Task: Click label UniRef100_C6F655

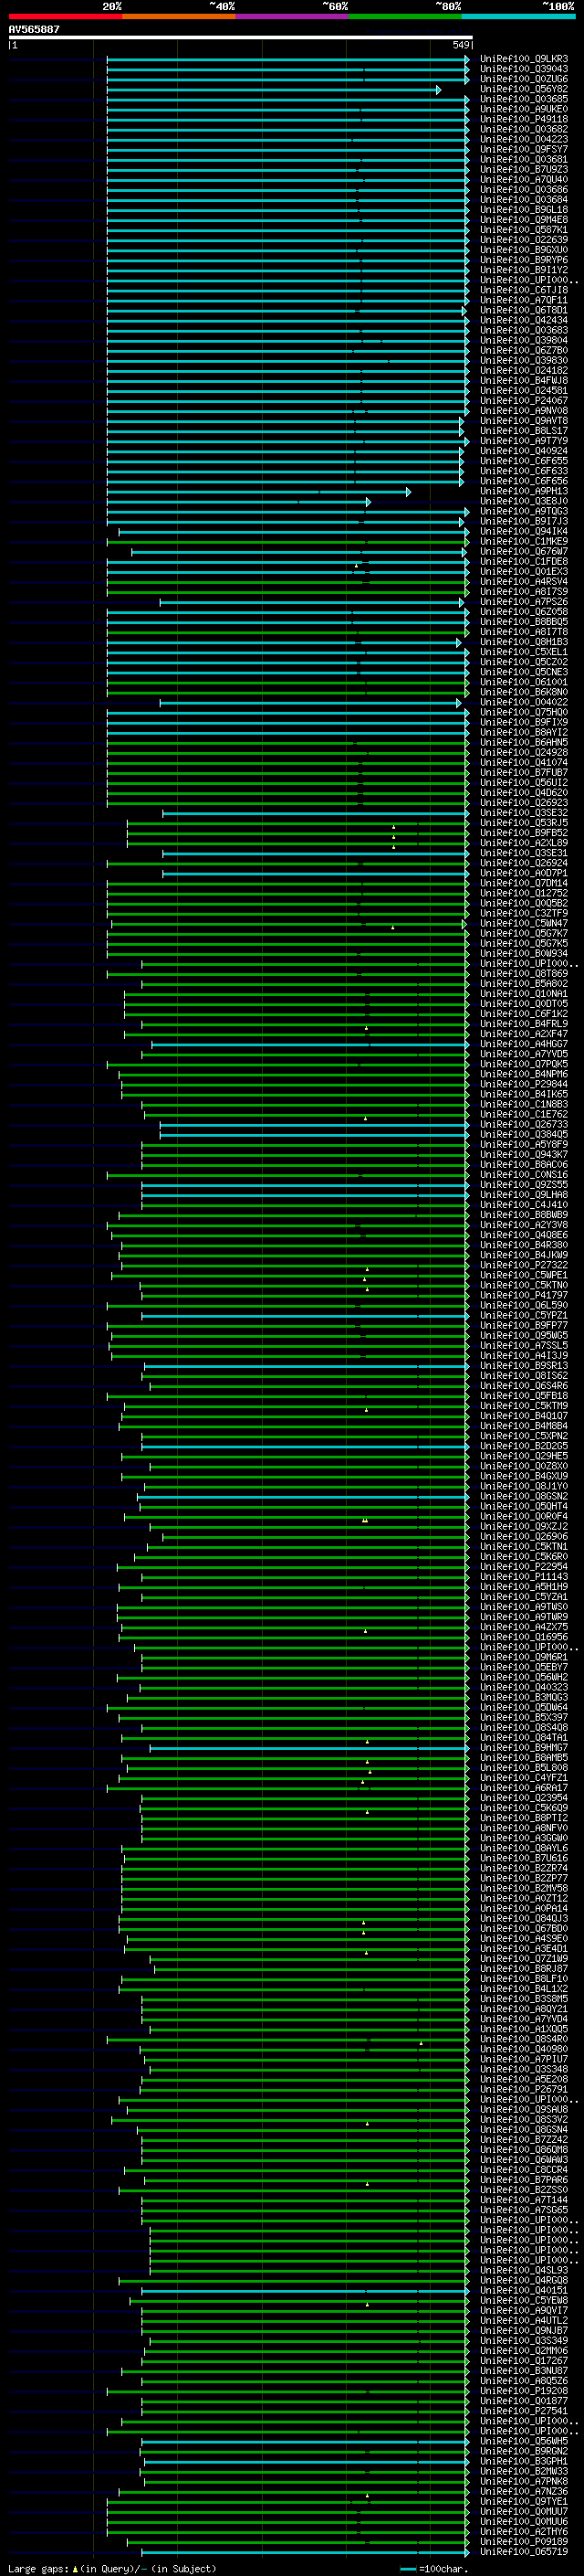Action: [524, 462]
